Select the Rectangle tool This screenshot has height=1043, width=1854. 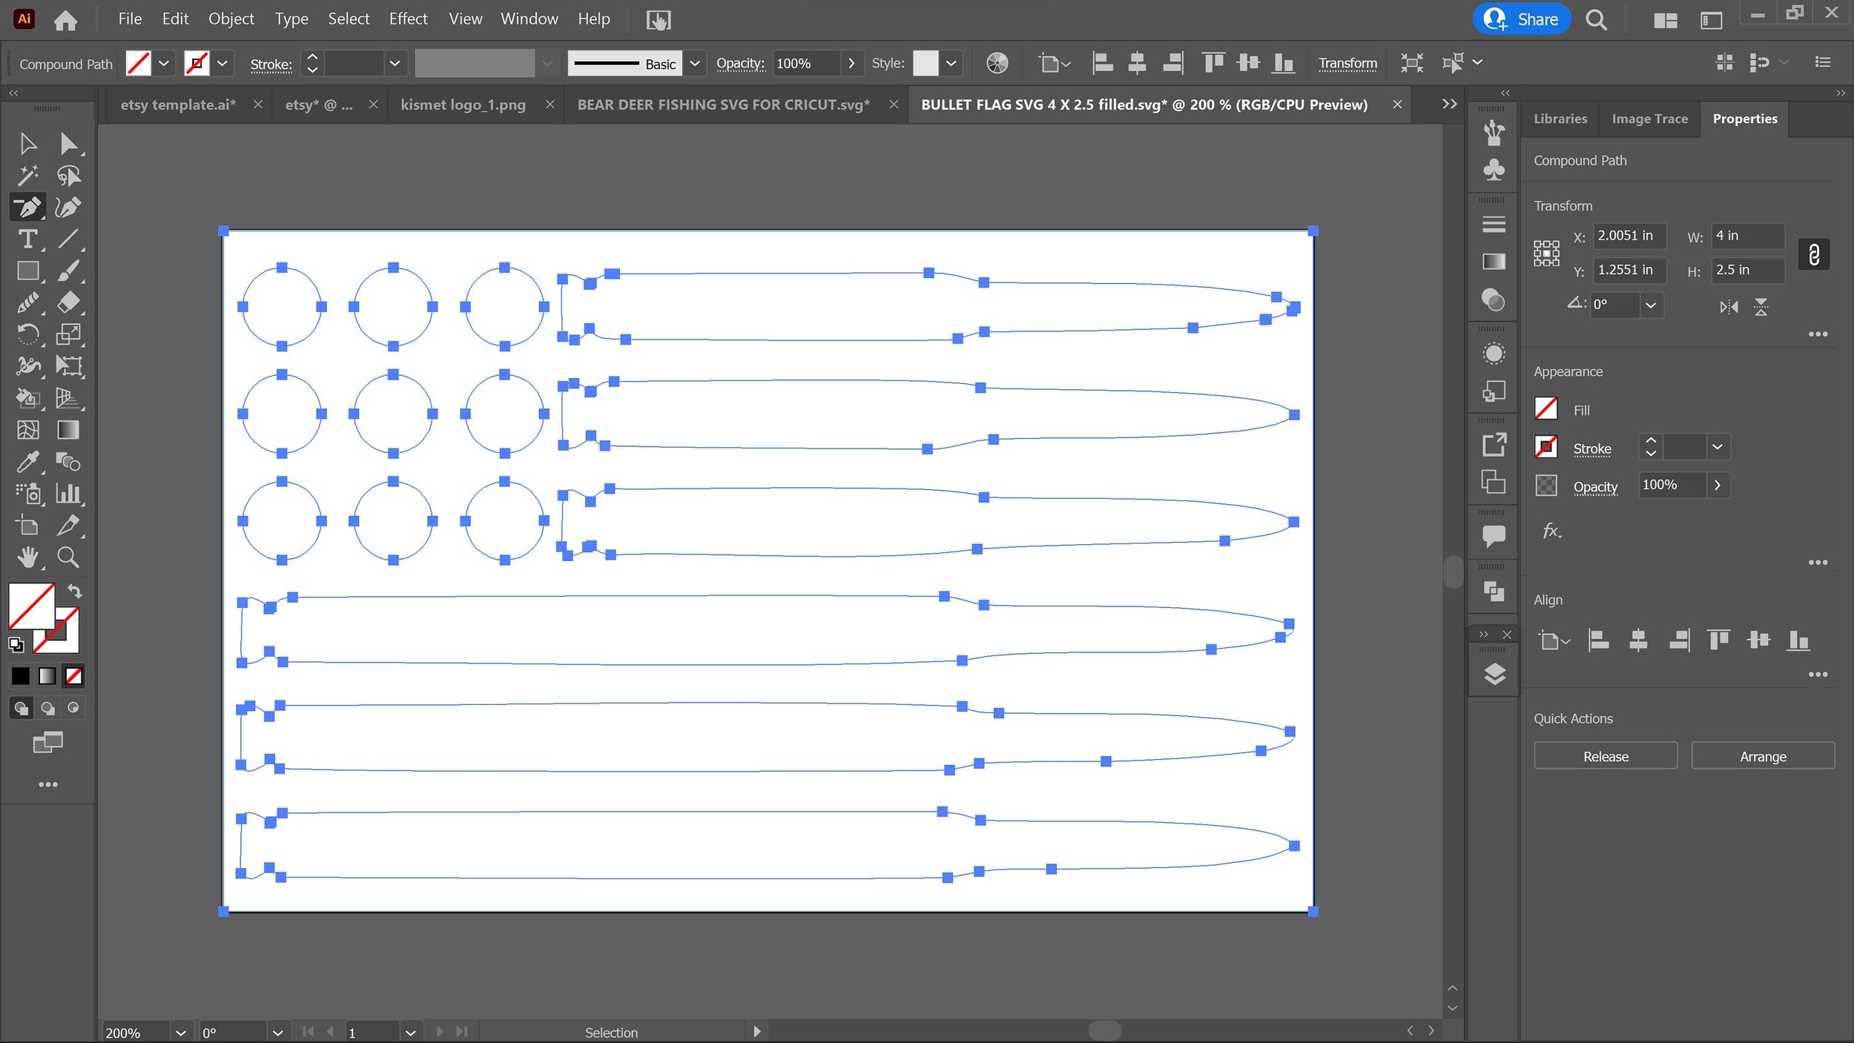[x=27, y=271]
